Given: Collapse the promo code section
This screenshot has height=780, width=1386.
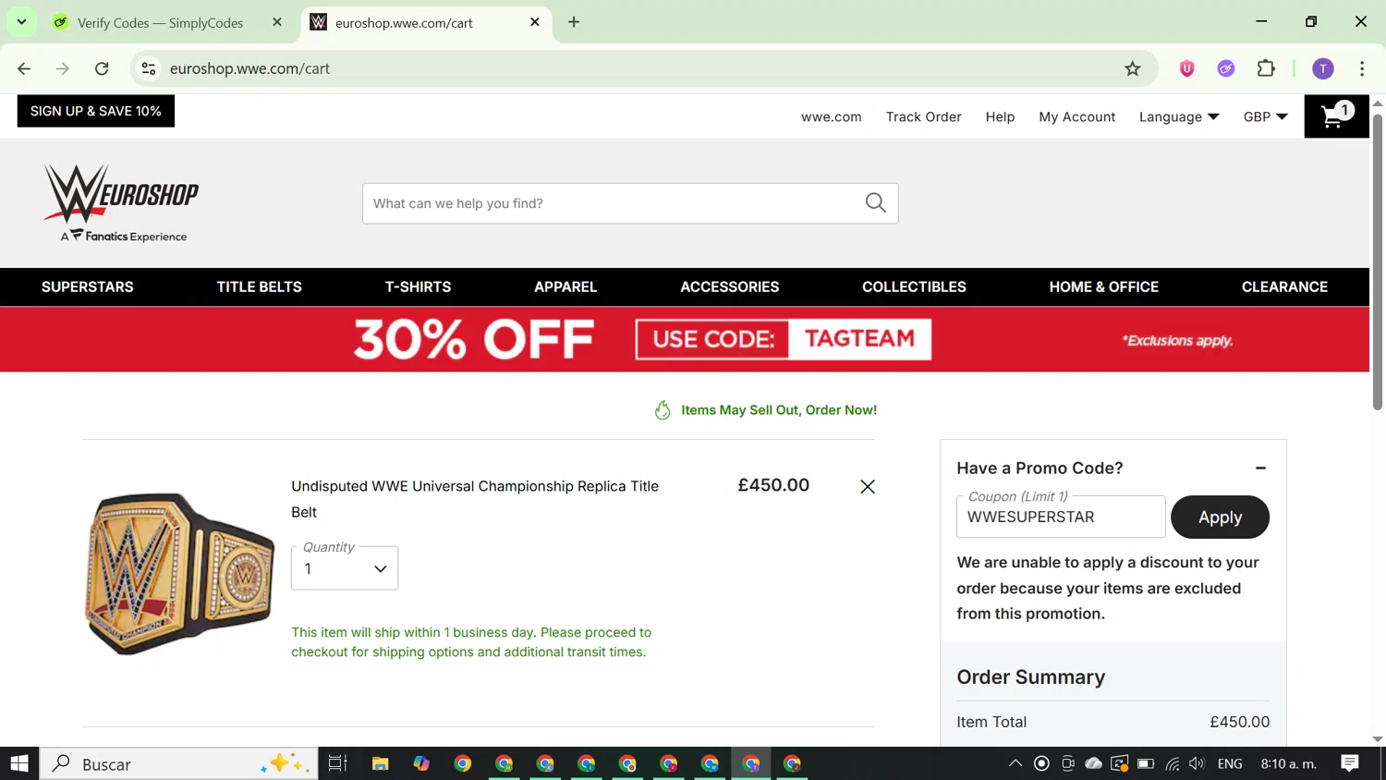Looking at the screenshot, I should pyautogui.click(x=1260, y=468).
